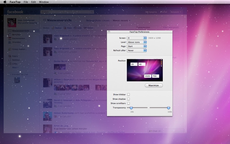Open the Window menu in menu bar
Screen dimensions: 230x144
coord(44,2)
